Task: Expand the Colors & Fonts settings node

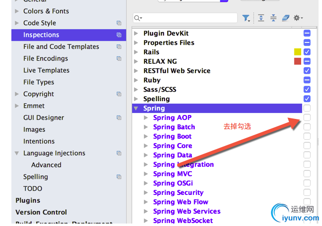Action: 17,11
